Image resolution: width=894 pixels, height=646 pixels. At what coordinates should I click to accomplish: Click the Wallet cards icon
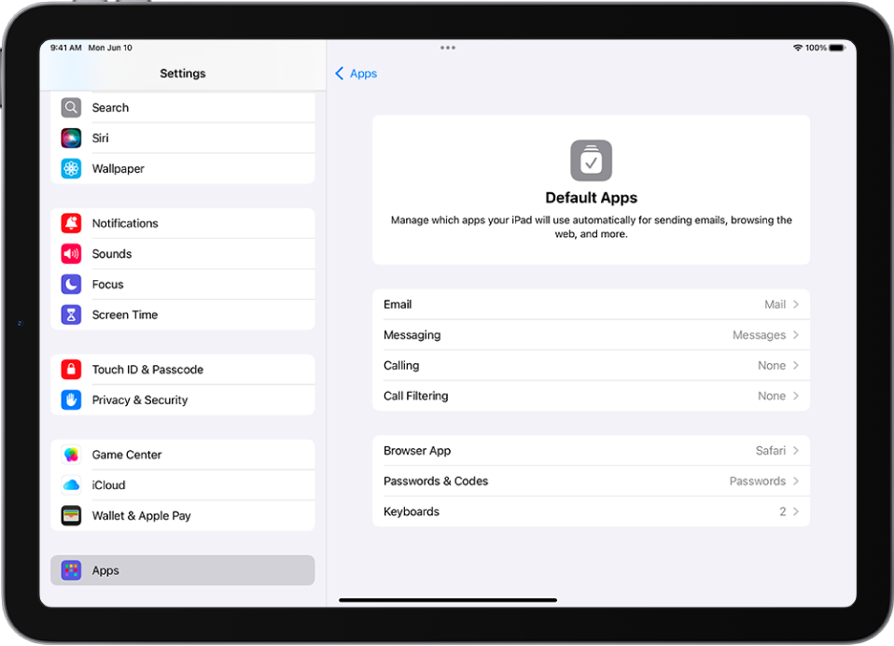tap(71, 515)
